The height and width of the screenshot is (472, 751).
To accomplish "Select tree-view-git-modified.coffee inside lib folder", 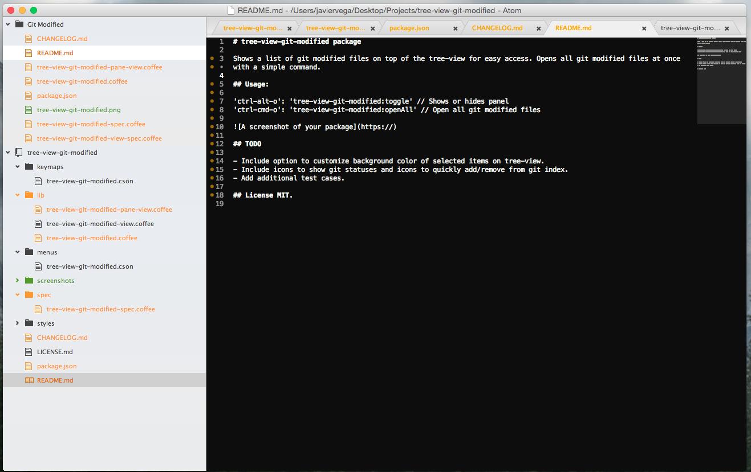I will click(x=92, y=238).
